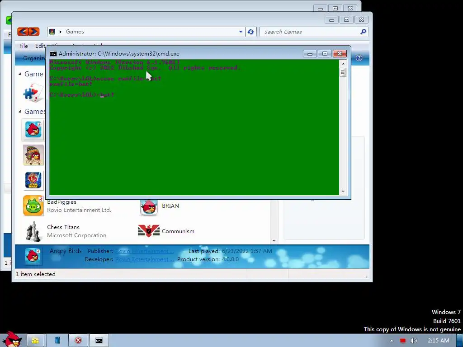
Task: Maximize the Games explorer window
Action: [347, 20]
